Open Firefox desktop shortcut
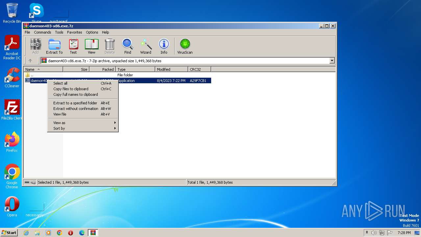Viewport: 421px width, 237px height. tap(12, 142)
